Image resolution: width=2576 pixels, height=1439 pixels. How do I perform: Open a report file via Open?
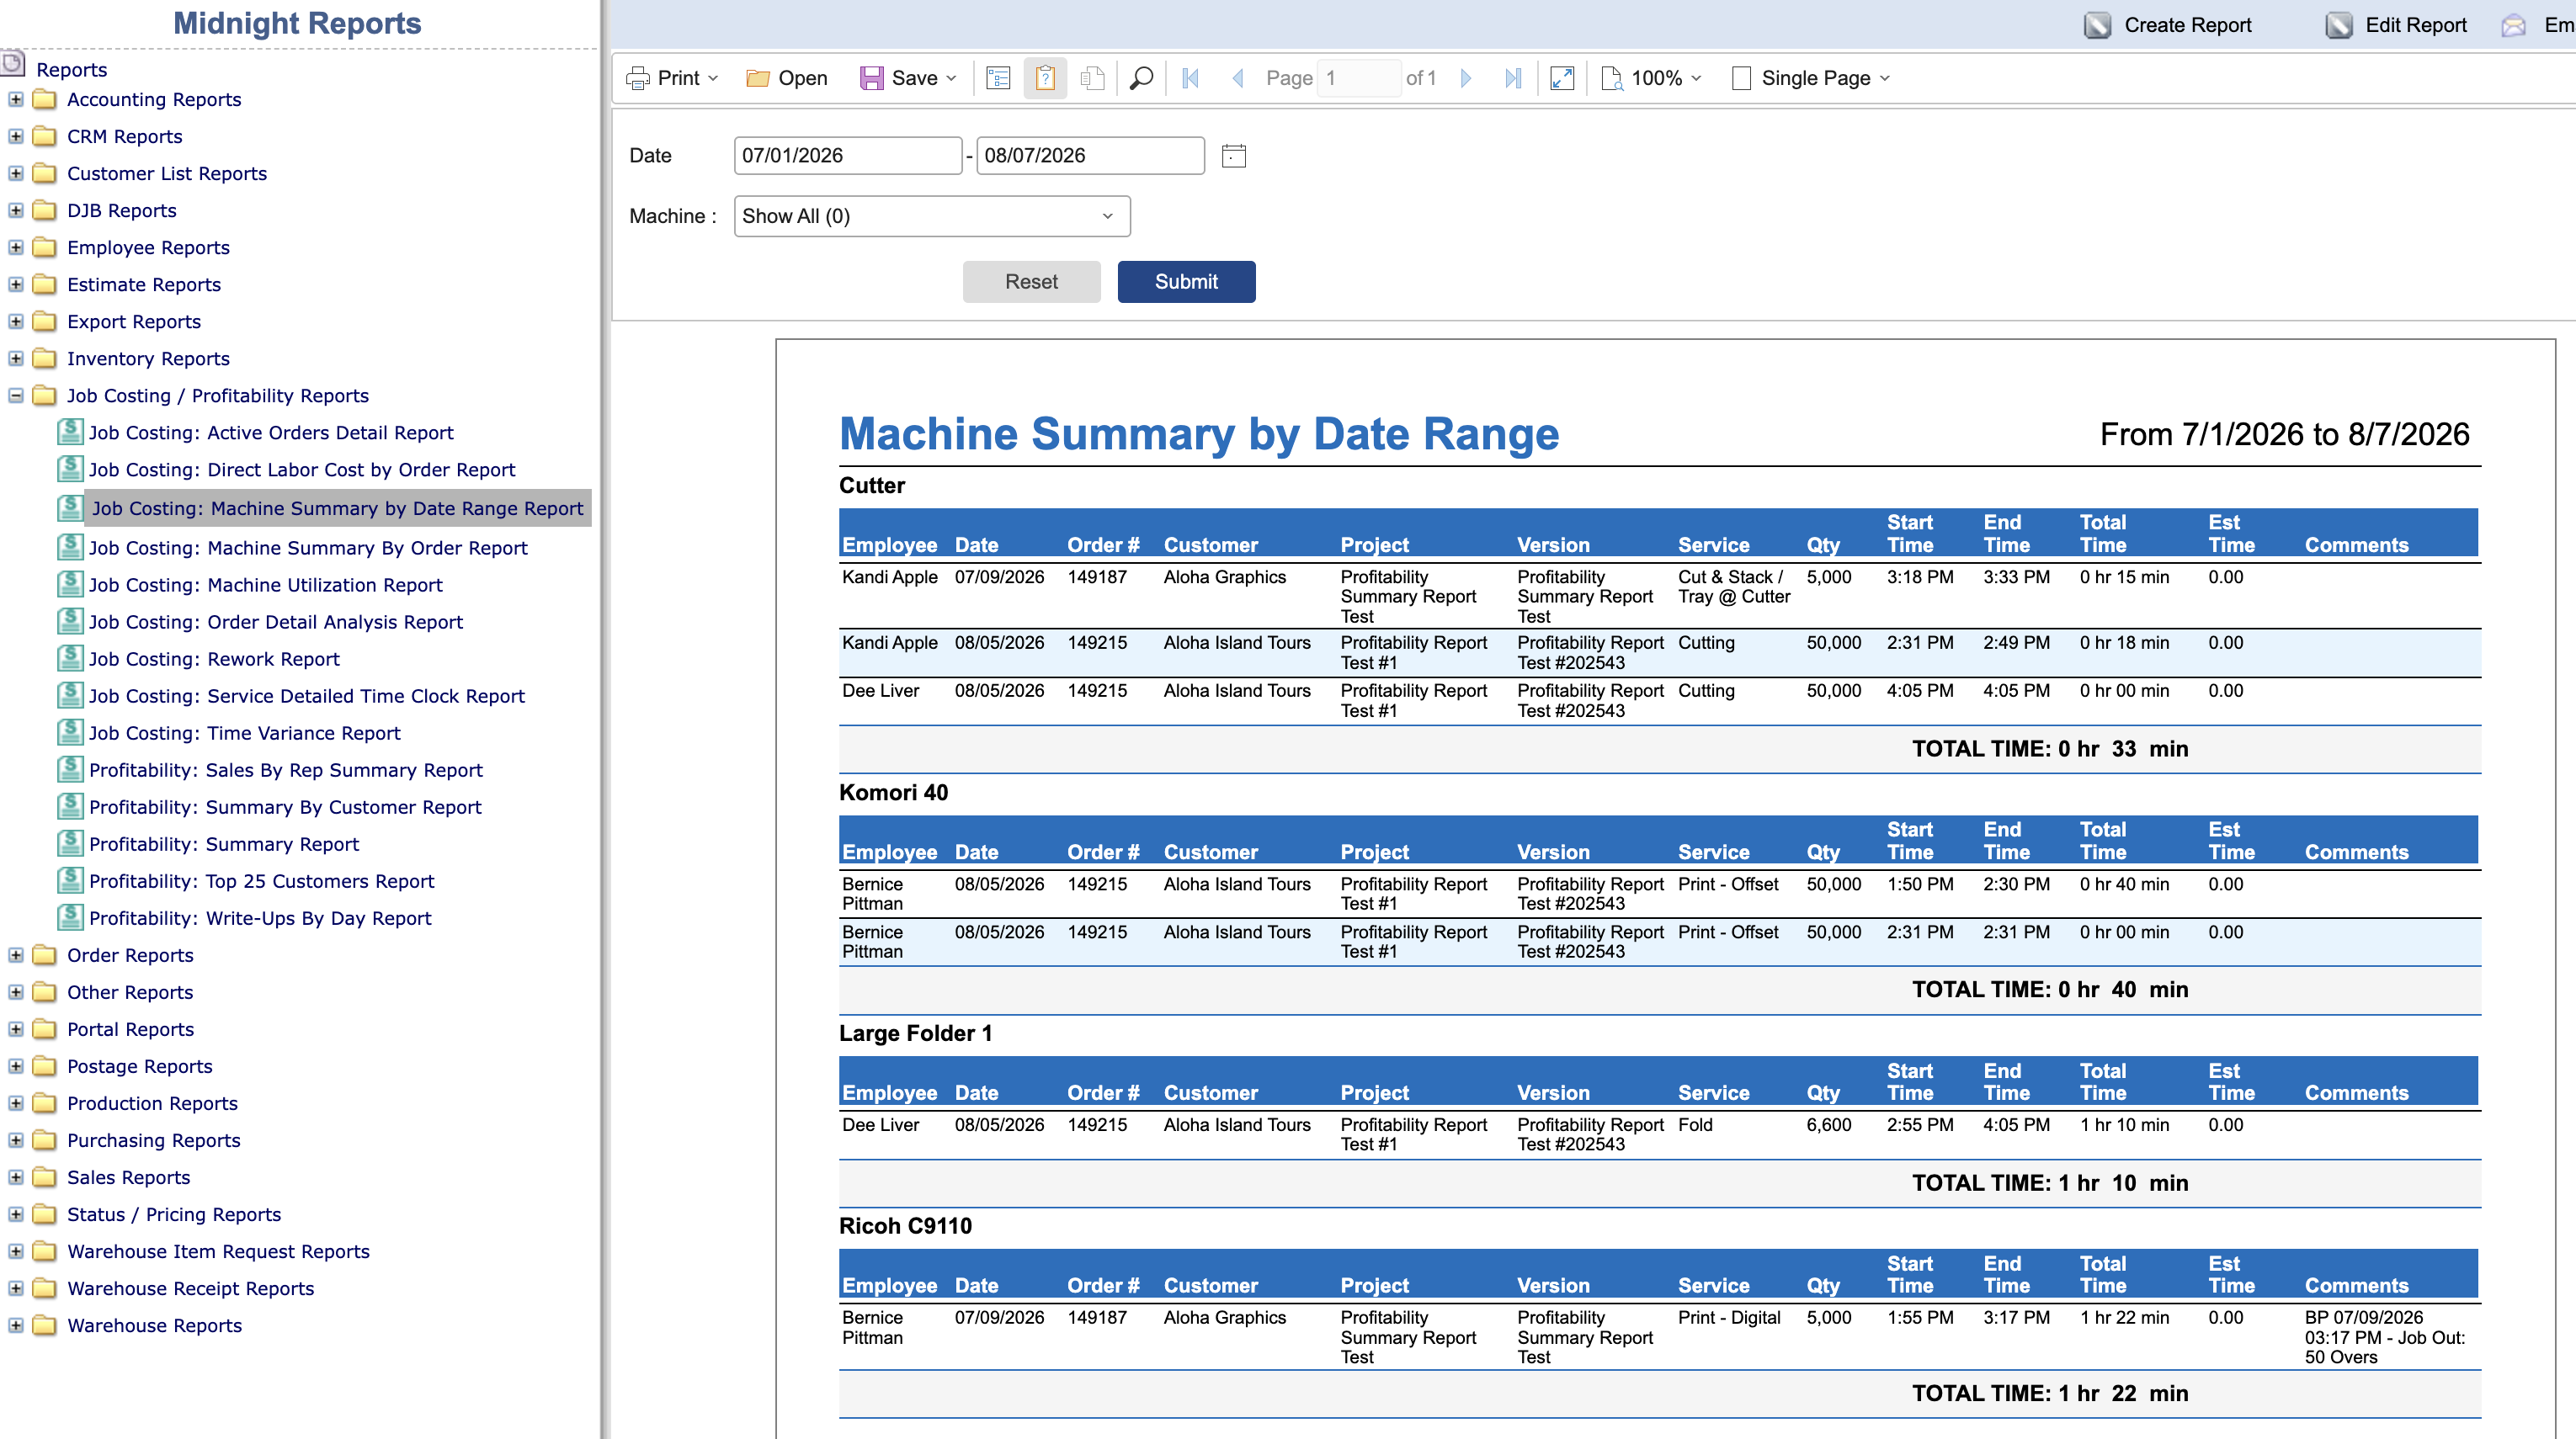point(787,78)
